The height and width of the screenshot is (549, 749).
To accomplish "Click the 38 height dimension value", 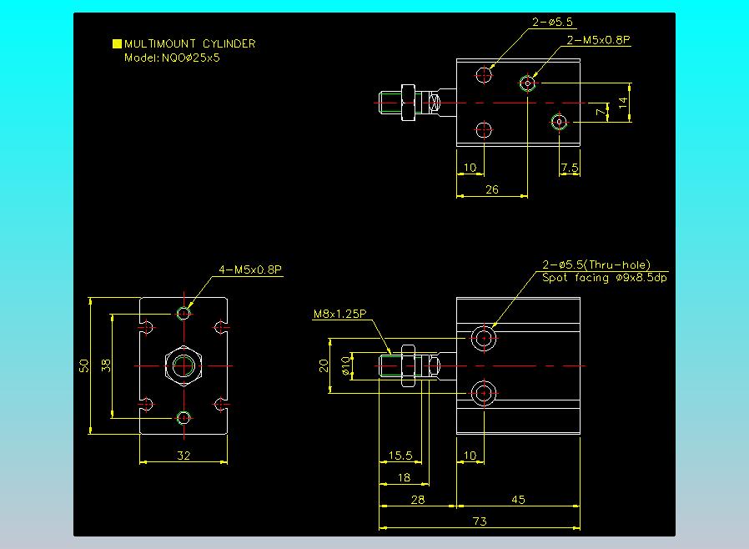I will pyautogui.click(x=106, y=366).
